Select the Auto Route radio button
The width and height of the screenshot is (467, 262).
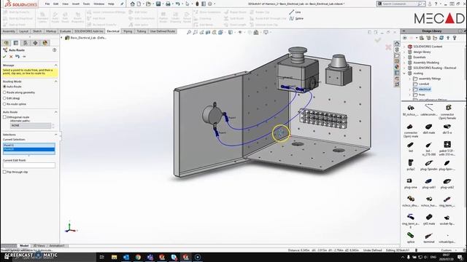(x=4, y=87)
